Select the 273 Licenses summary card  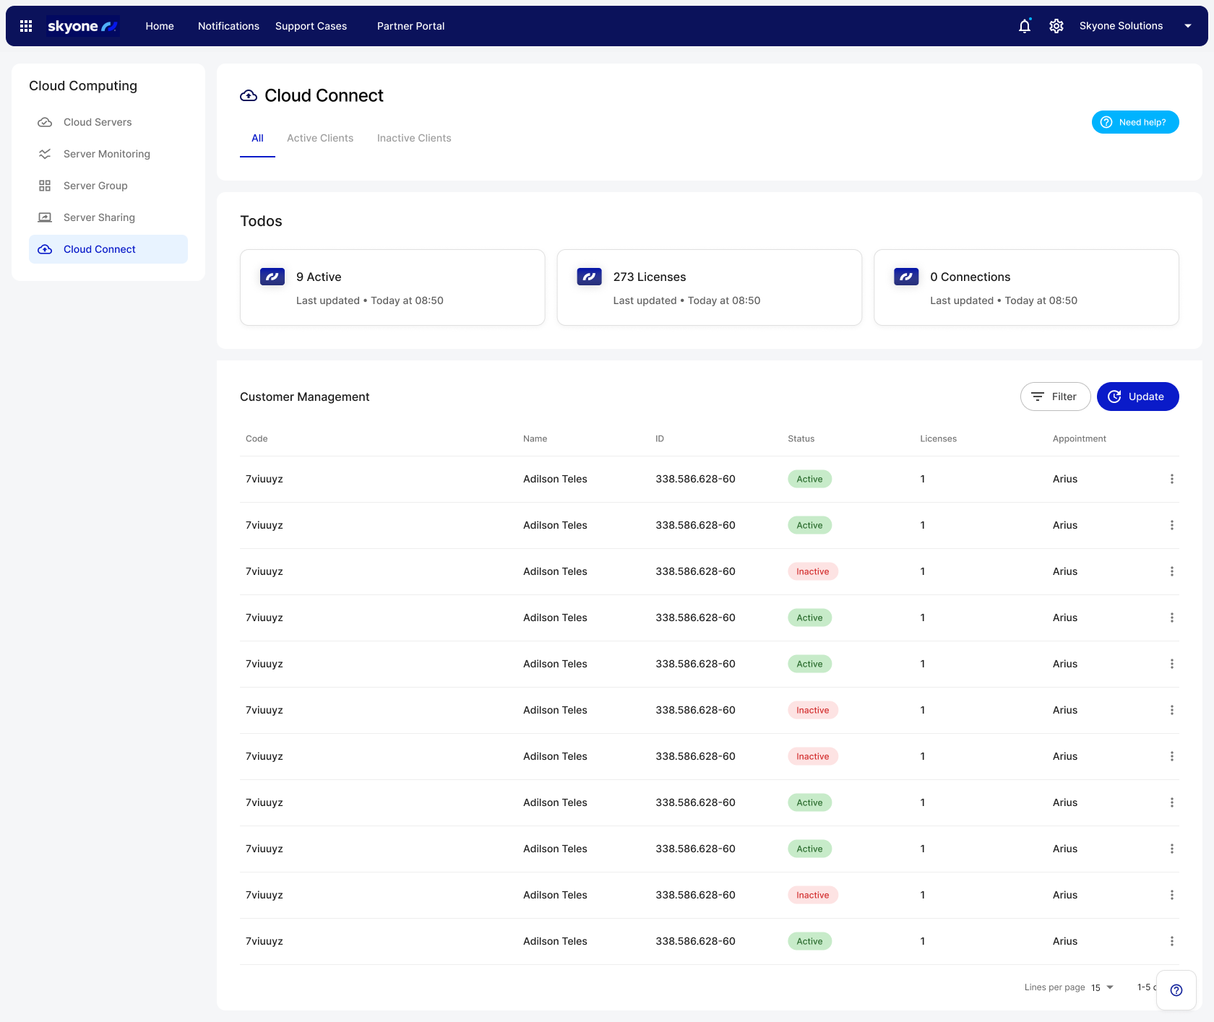tap(709, 287)
